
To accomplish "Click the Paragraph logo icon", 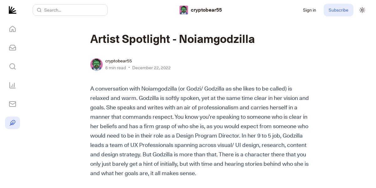I will [x=13, y=10].
